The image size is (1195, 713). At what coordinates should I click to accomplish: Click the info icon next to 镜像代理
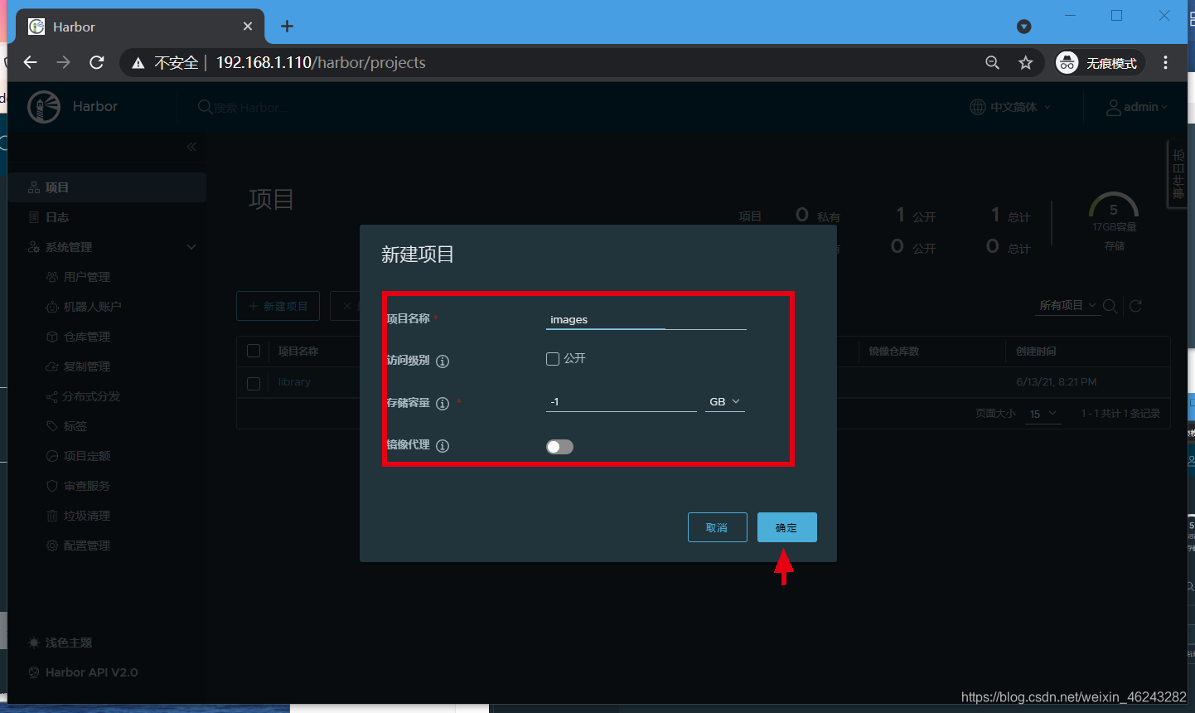click(443, 446)
